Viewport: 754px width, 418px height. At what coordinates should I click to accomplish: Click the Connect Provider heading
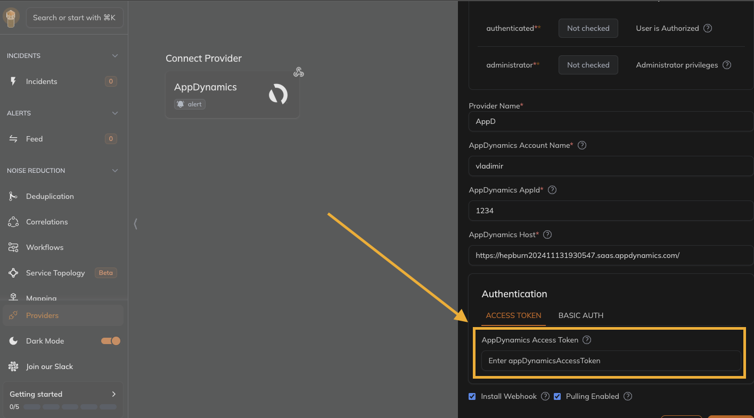[x=203, y=58]
